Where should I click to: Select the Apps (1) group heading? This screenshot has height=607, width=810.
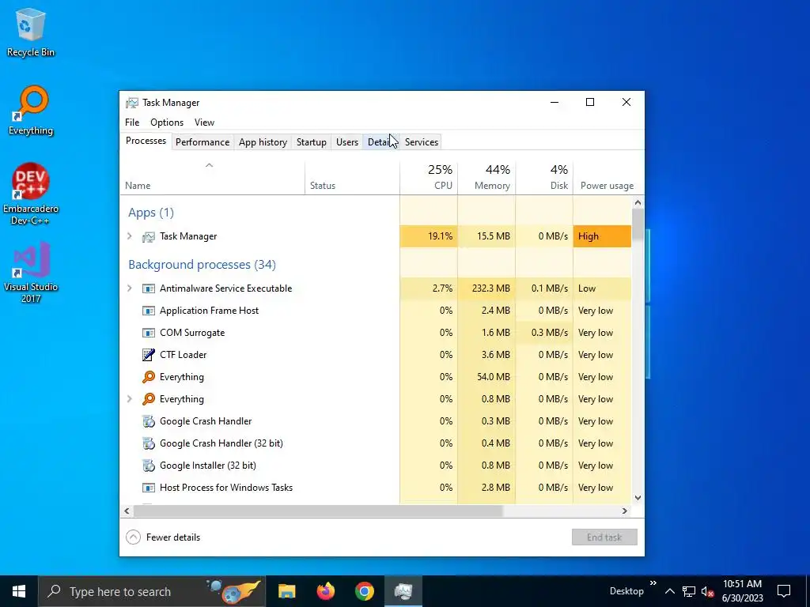coord(151,213)
